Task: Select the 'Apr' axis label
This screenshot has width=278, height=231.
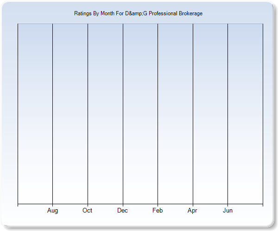Action: click(192, 211)
